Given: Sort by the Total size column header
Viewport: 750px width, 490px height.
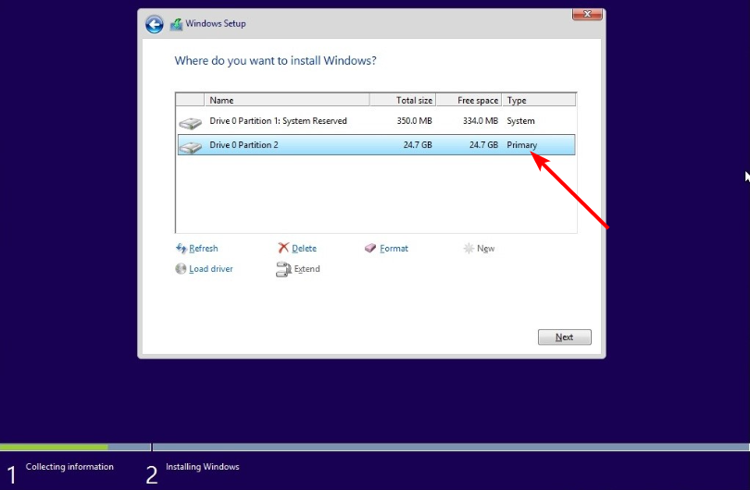Looking at the screenshot, I should coord(403,100).
